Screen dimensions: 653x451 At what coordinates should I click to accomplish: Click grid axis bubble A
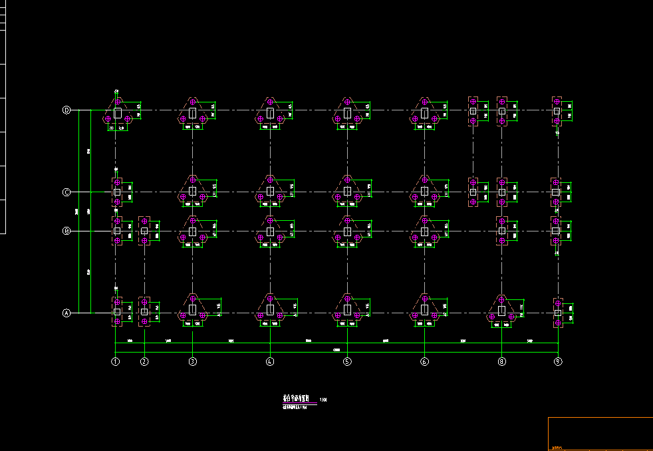pyautogui.click(x=66, y=313)
